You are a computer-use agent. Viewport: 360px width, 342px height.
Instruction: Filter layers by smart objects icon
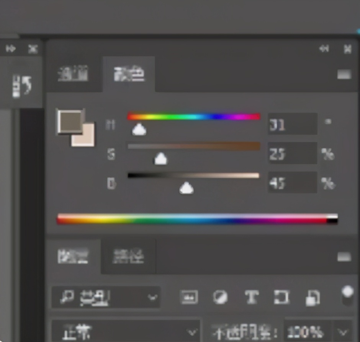coord(313,298)
